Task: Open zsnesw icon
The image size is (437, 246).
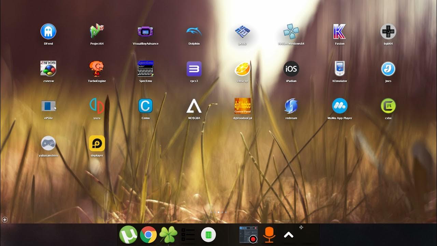Action: pyautogui.click(x=48, y=69)
